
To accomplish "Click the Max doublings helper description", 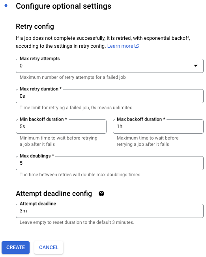I will click(80, 175).
